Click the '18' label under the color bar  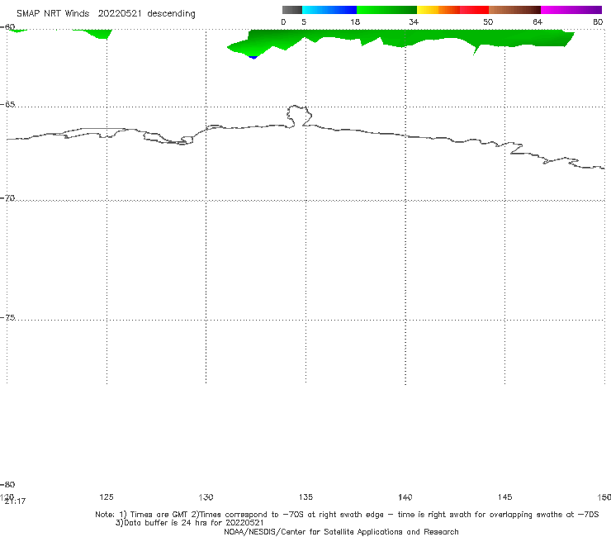[355, 21]
